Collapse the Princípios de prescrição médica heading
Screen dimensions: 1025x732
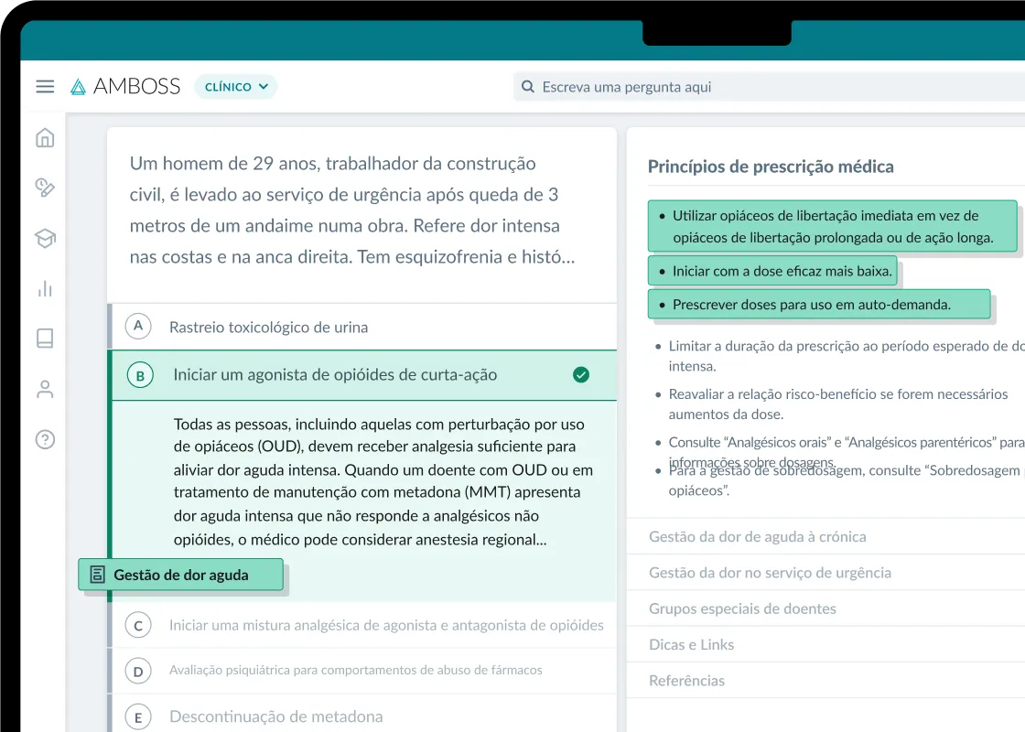coord(771,166)
